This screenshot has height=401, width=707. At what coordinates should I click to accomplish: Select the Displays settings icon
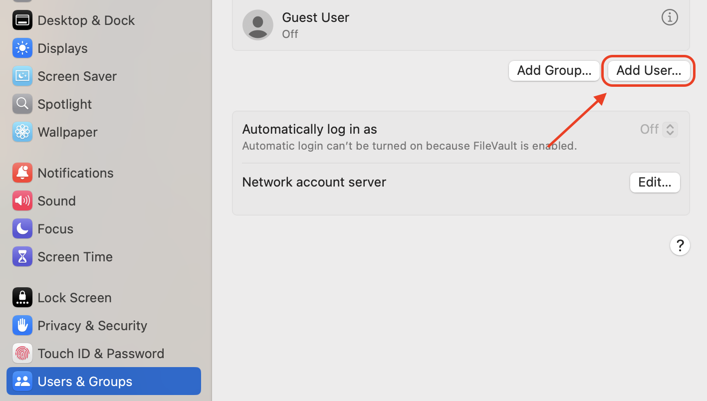point(62,48)
